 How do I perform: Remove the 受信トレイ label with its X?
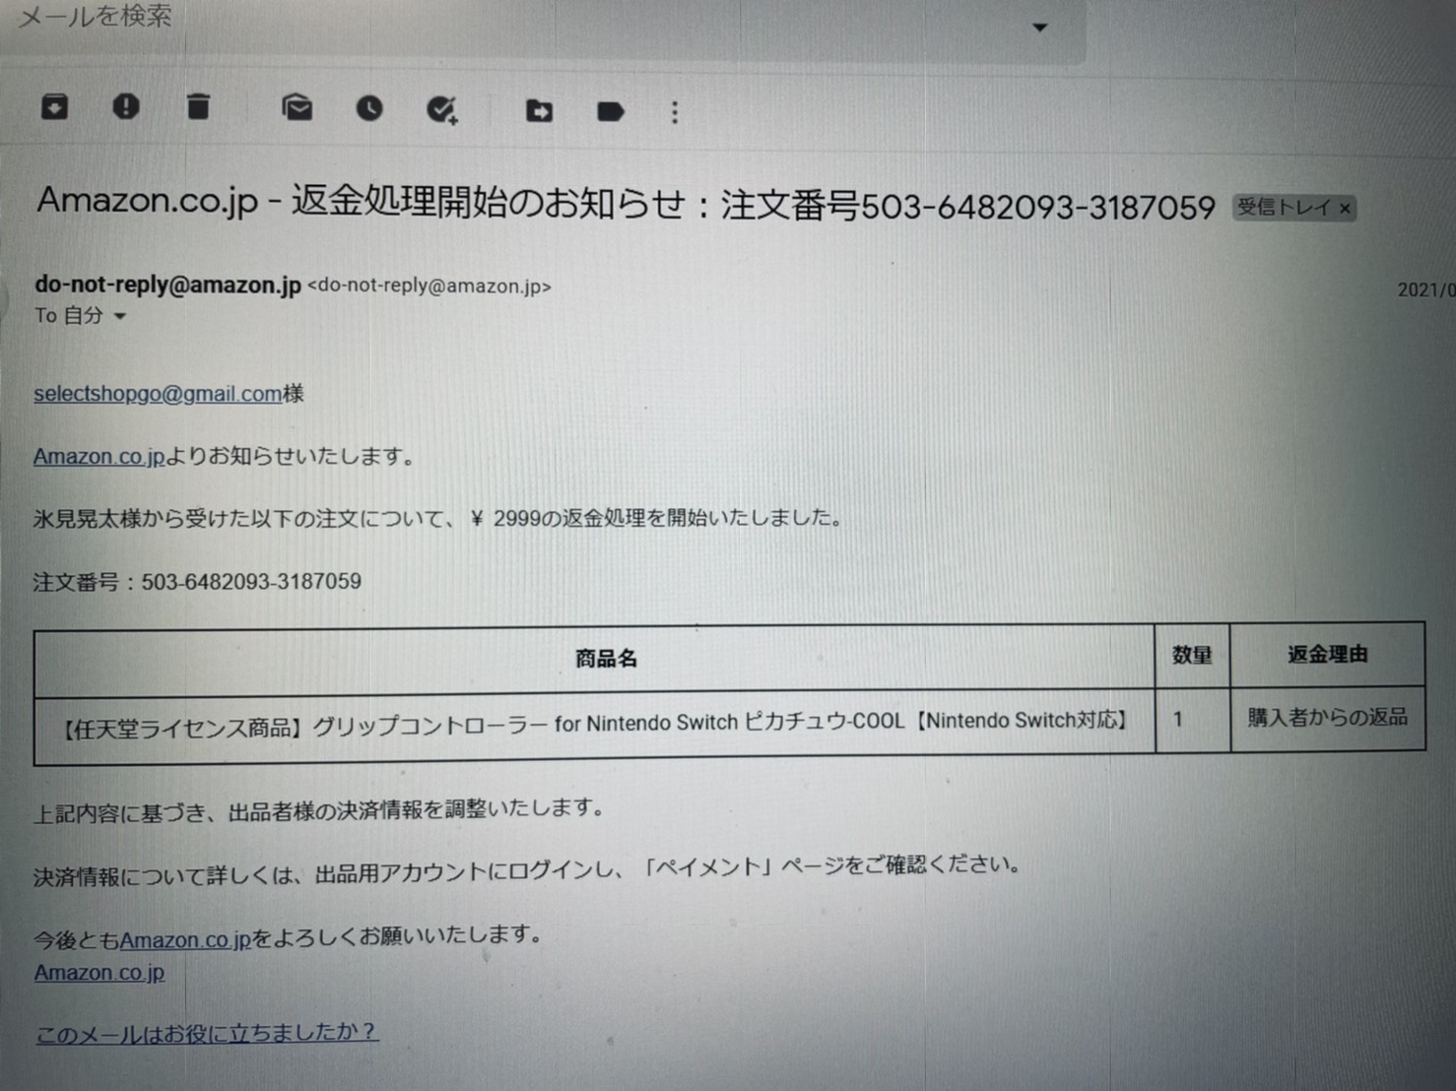point(1345,209)
